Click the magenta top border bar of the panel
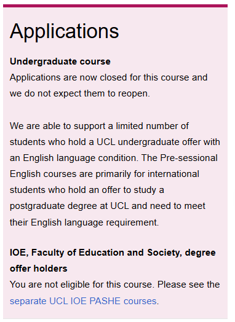Viewport: 235px width, 322px height. tap(115, 6)
